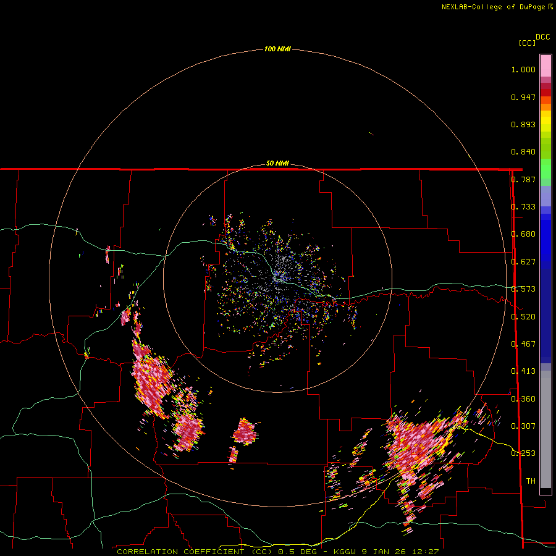
Task: Click the 0.573 legend value
Action: click(523, 289)
